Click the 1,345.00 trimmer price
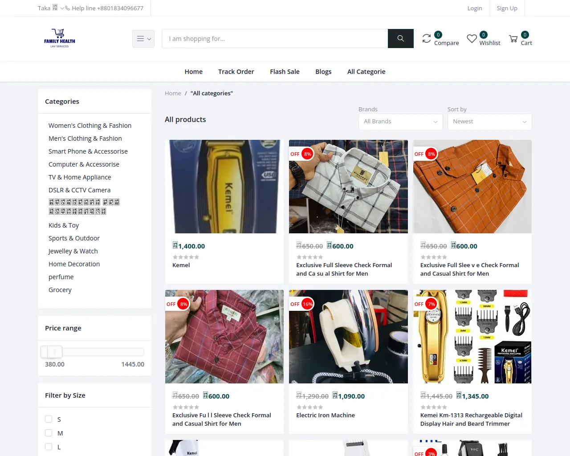 click(x=472, y=396)
